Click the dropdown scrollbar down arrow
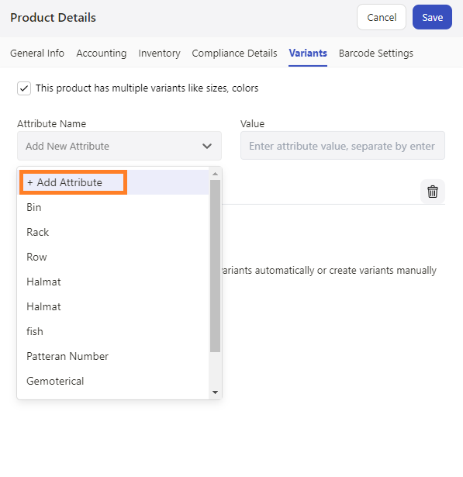 (215, 392)
